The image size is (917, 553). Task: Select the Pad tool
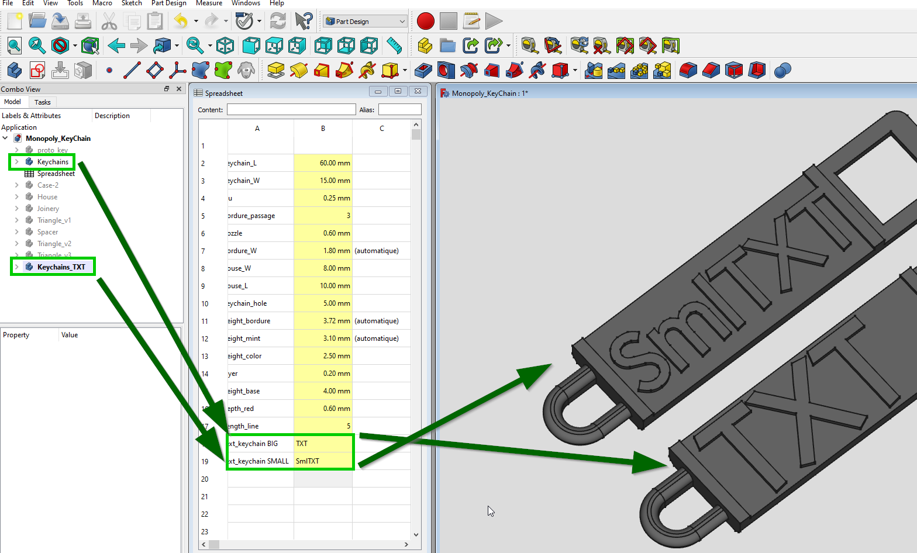coord(275,71)
